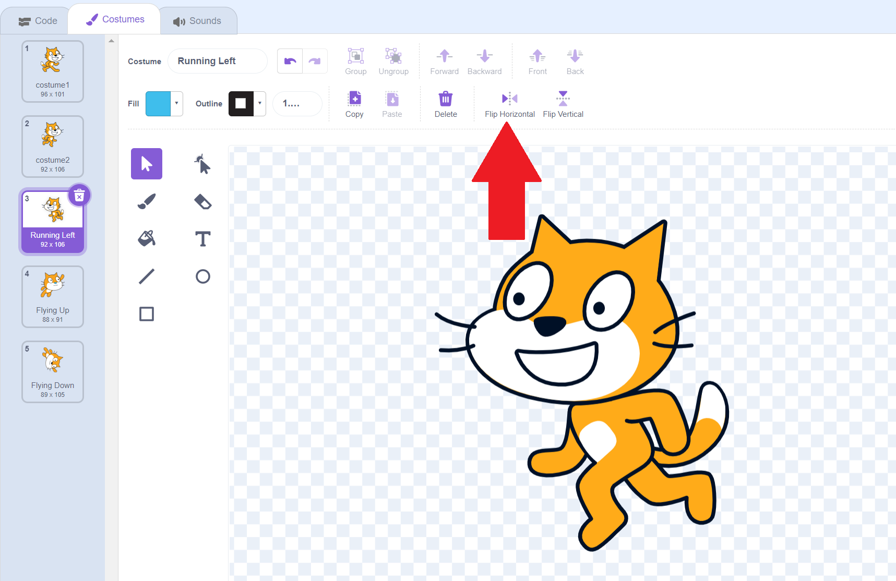Select the Text tool
Screen dimensions: 896x581
point(202,239)
